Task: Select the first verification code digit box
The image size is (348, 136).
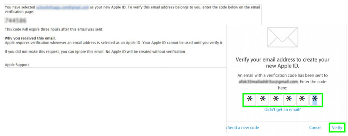Action: (x=250, y=100)
